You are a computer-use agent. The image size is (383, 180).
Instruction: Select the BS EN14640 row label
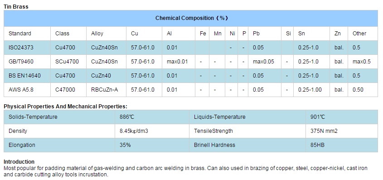tap(24, 76)
